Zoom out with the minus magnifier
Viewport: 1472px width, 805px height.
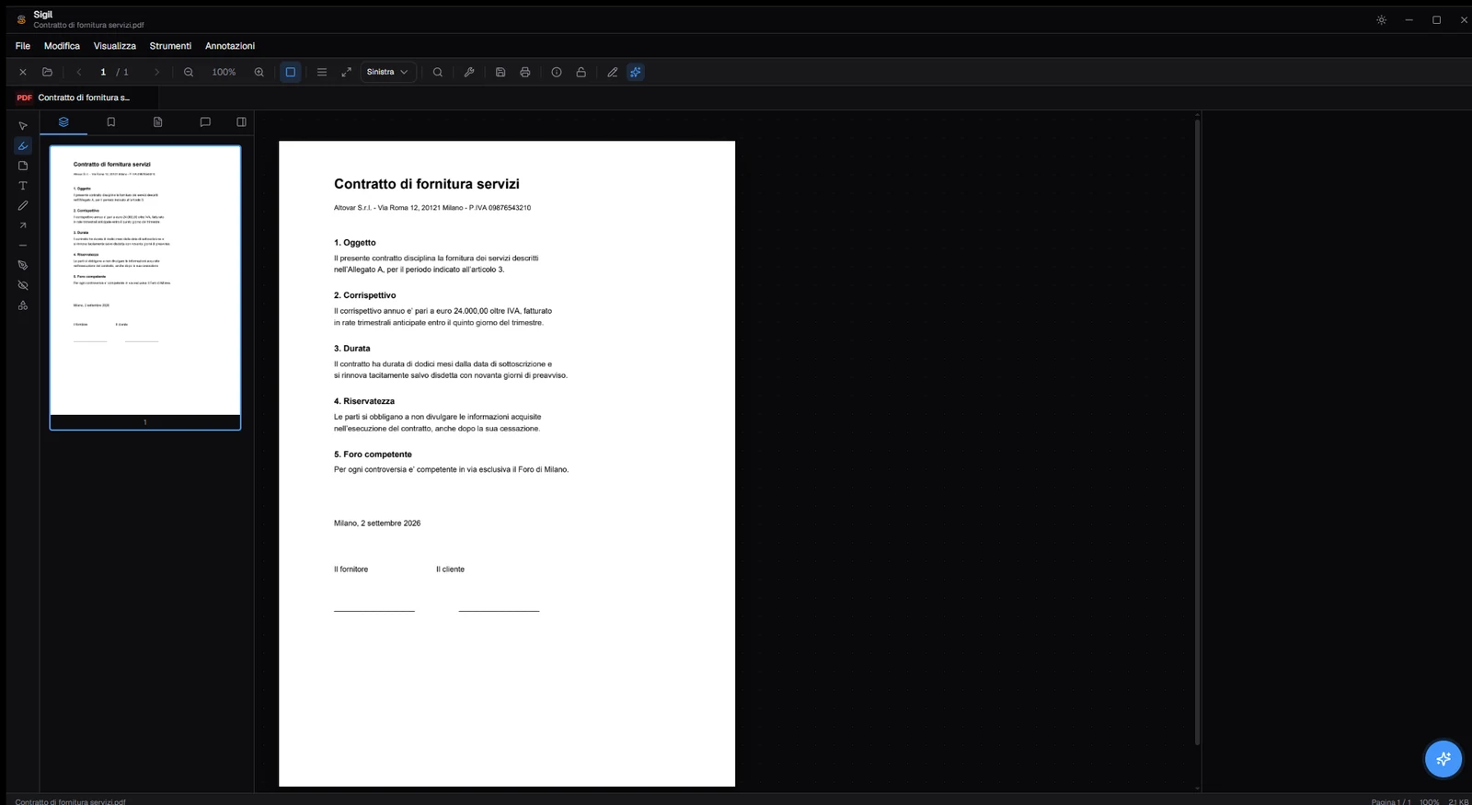click(189, 72)
